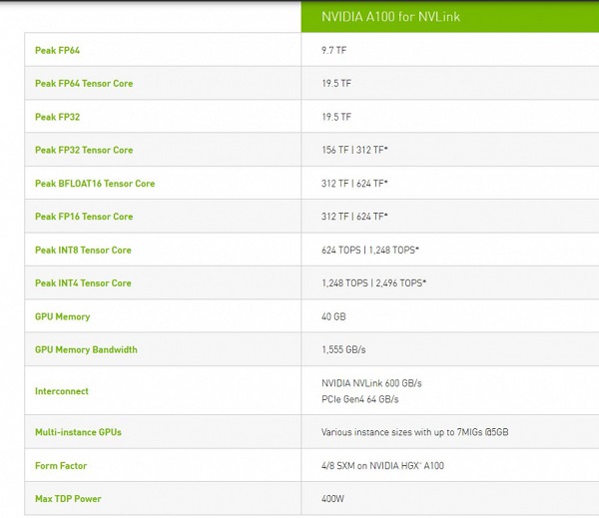Click the 1,248 TOPS | 2,496 TOPS* value
599x518 pixels.
373,283
